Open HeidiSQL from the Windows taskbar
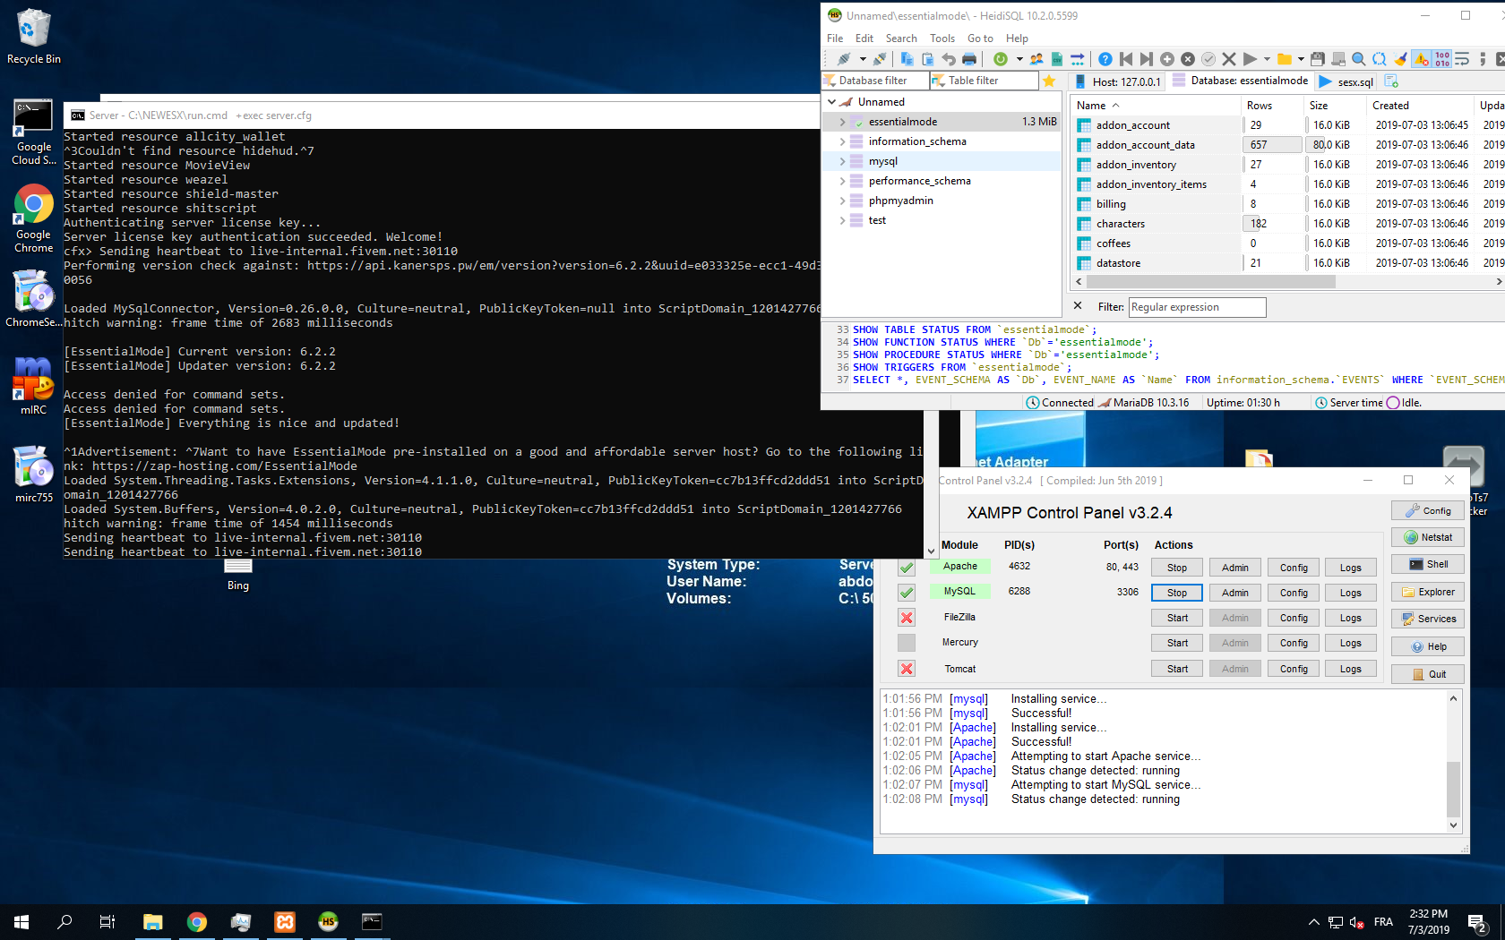The width and height of the screenshot is (1505, 940). coord(328,921)
